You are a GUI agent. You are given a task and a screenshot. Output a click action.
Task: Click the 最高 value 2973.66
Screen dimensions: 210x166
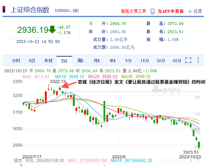pos(175,24)
